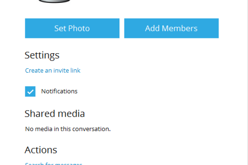Click the Create an invite link option
The image size is (248, 165).
pyautogui.click(x=53, y=71)
